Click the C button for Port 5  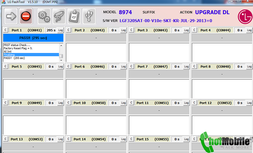point(5,67)
